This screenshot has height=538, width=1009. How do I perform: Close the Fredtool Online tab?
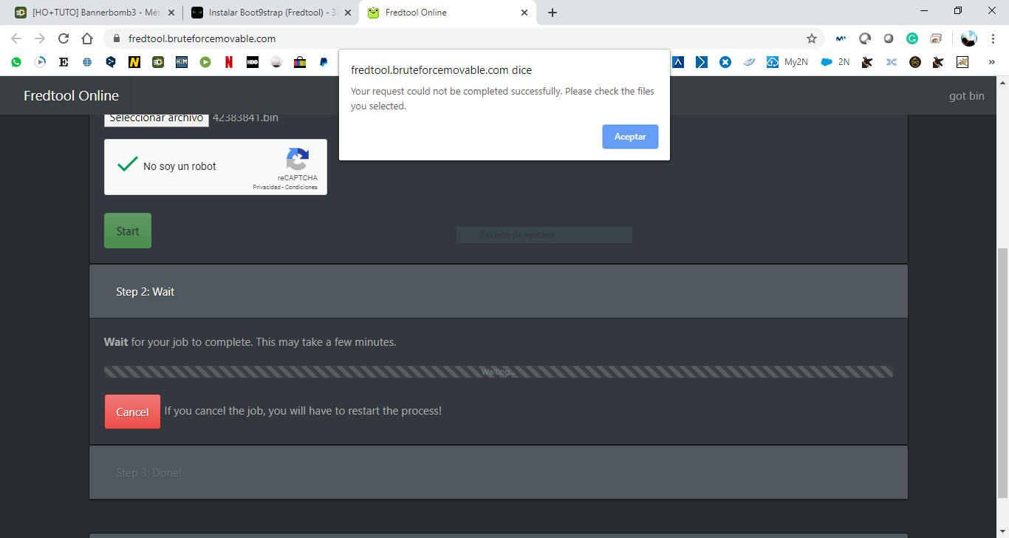click(525, 13)
